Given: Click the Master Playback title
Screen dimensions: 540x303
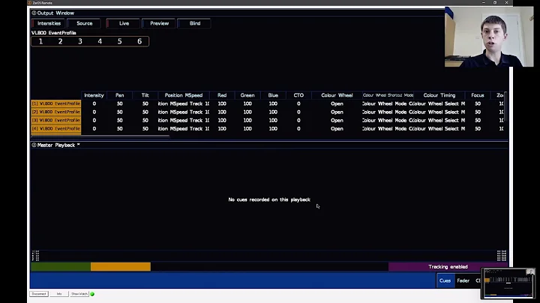Looking at the screenshot, I should pos(55,145).
